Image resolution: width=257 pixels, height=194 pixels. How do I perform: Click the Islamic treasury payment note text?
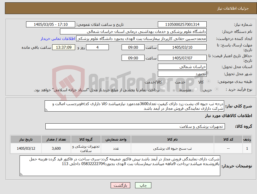pyautogui.click(x=97, y=90)
